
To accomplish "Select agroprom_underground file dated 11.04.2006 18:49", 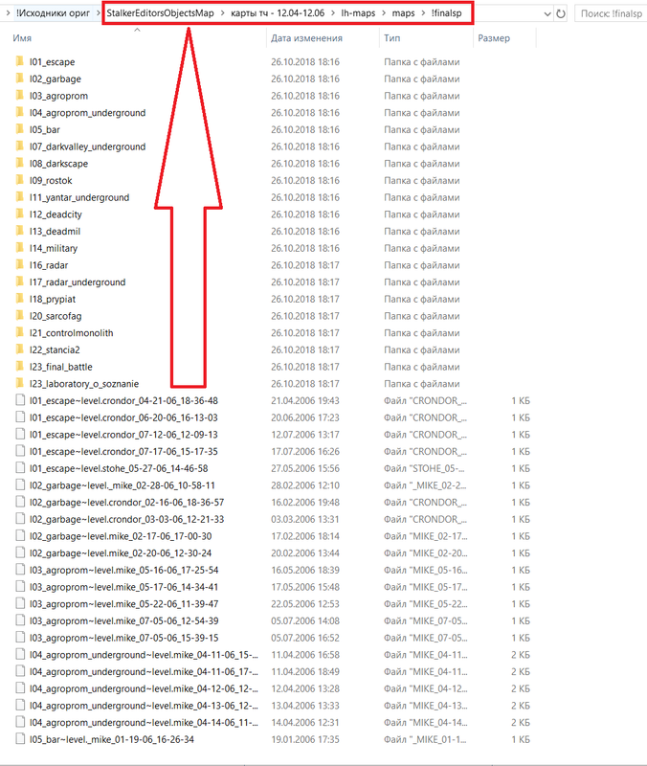I will (x=144, y=671).
